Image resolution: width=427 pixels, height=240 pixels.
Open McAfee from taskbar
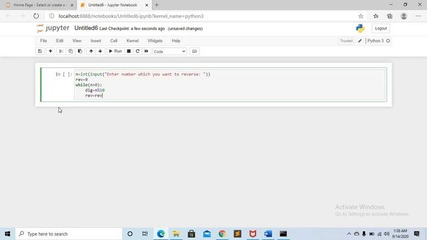(x=253, y=234)
